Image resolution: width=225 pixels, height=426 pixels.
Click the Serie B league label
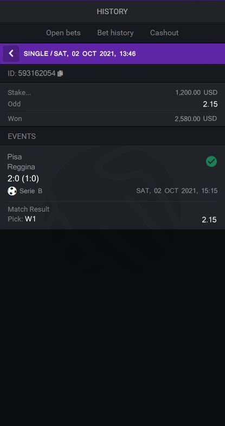coord(31,191)
